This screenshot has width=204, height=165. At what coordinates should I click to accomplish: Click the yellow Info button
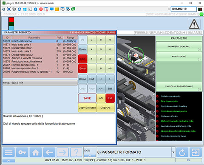[x=101, y=98]
